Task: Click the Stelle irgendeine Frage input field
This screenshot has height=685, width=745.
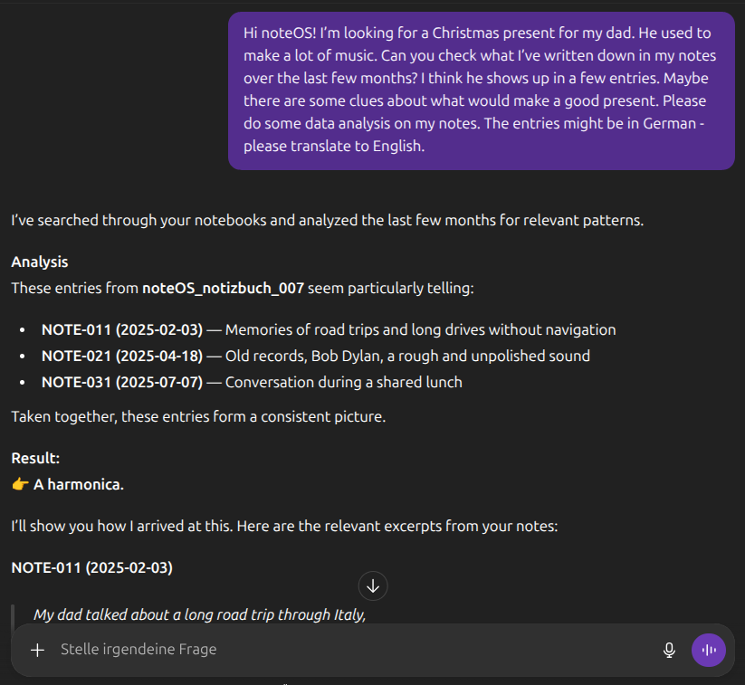Action: click(138, 650)
